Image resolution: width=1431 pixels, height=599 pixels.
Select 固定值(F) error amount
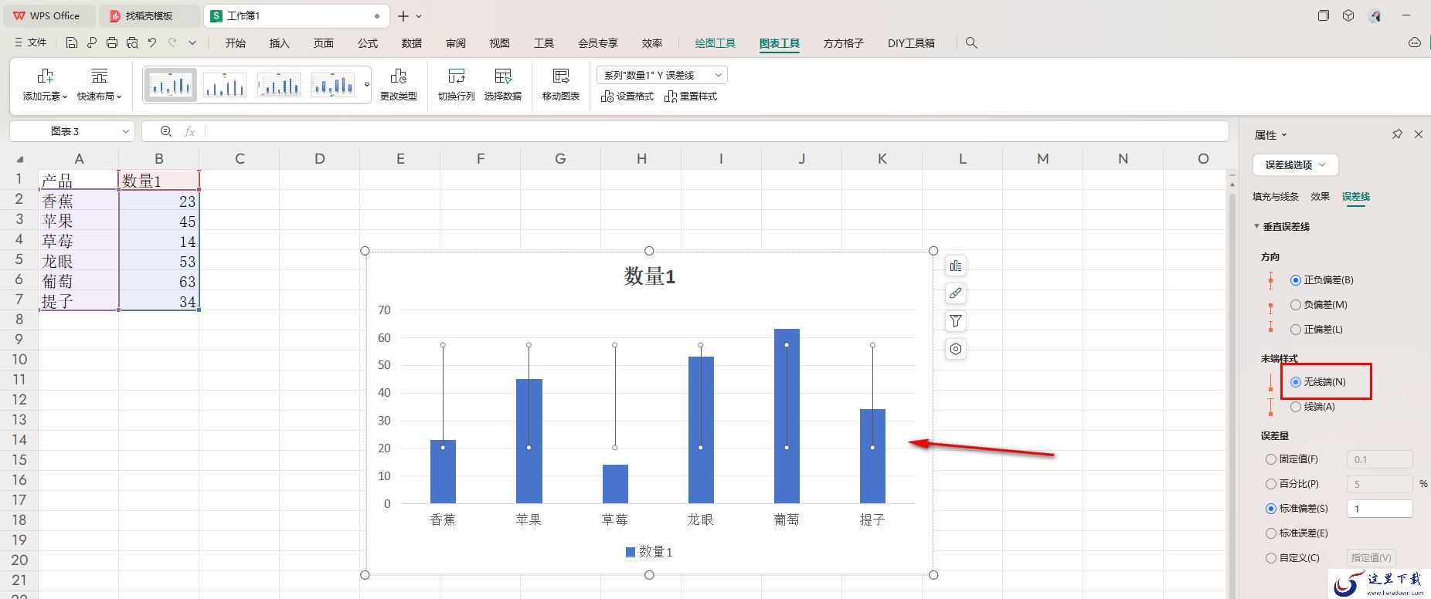1292,459
